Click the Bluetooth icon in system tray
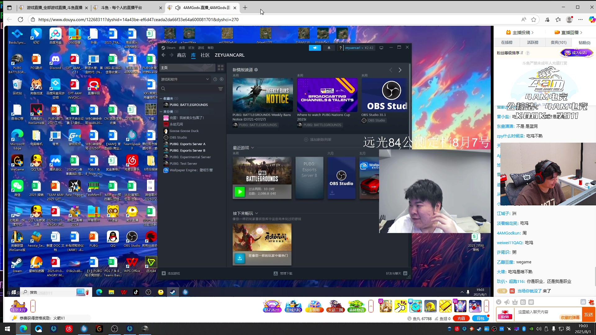Viewport: 596px width, 335px height. click(x=524, y=329)
